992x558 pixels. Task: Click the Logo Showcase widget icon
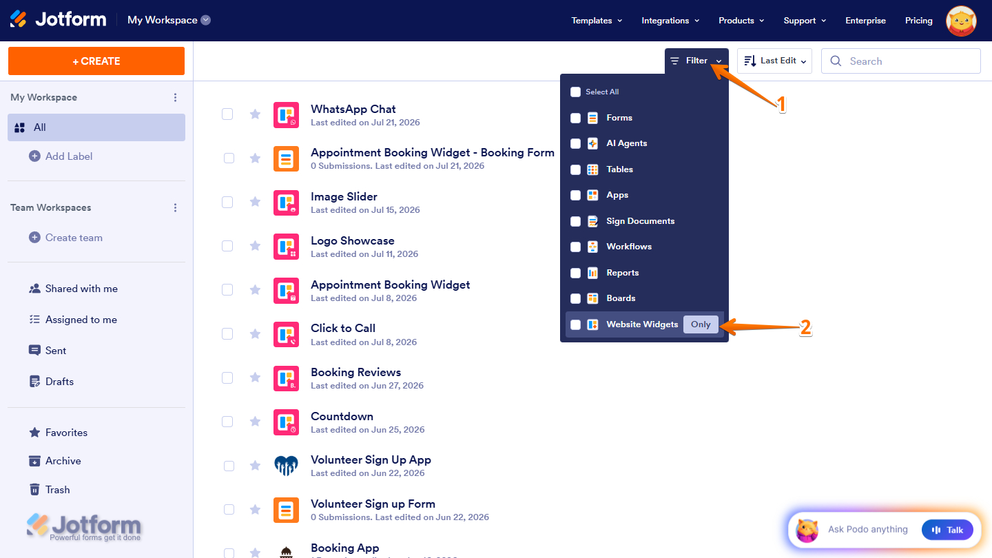(286, 247)
